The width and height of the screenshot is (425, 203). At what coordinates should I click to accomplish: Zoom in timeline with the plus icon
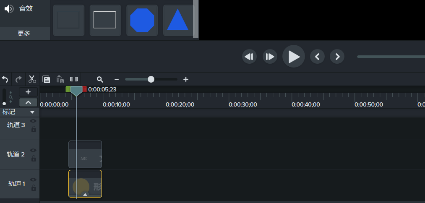186,79
